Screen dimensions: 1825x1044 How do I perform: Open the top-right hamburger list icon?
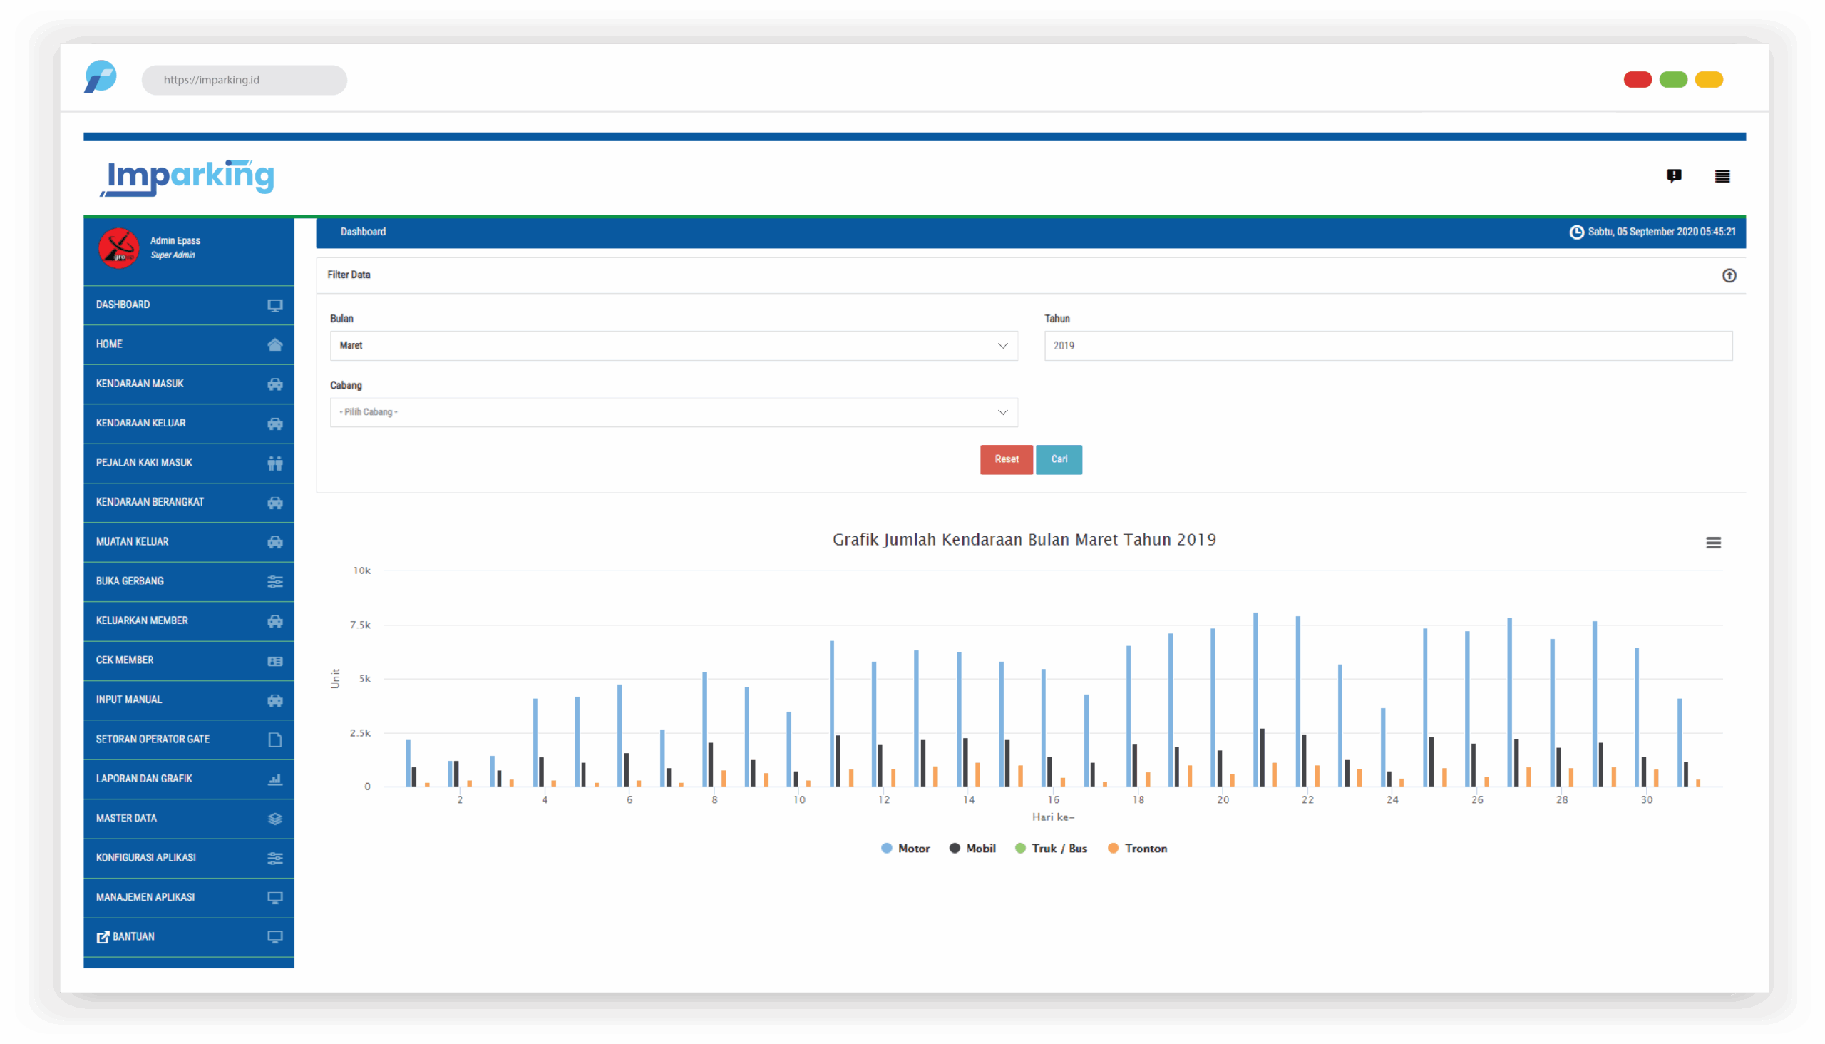click(1722, 176)
